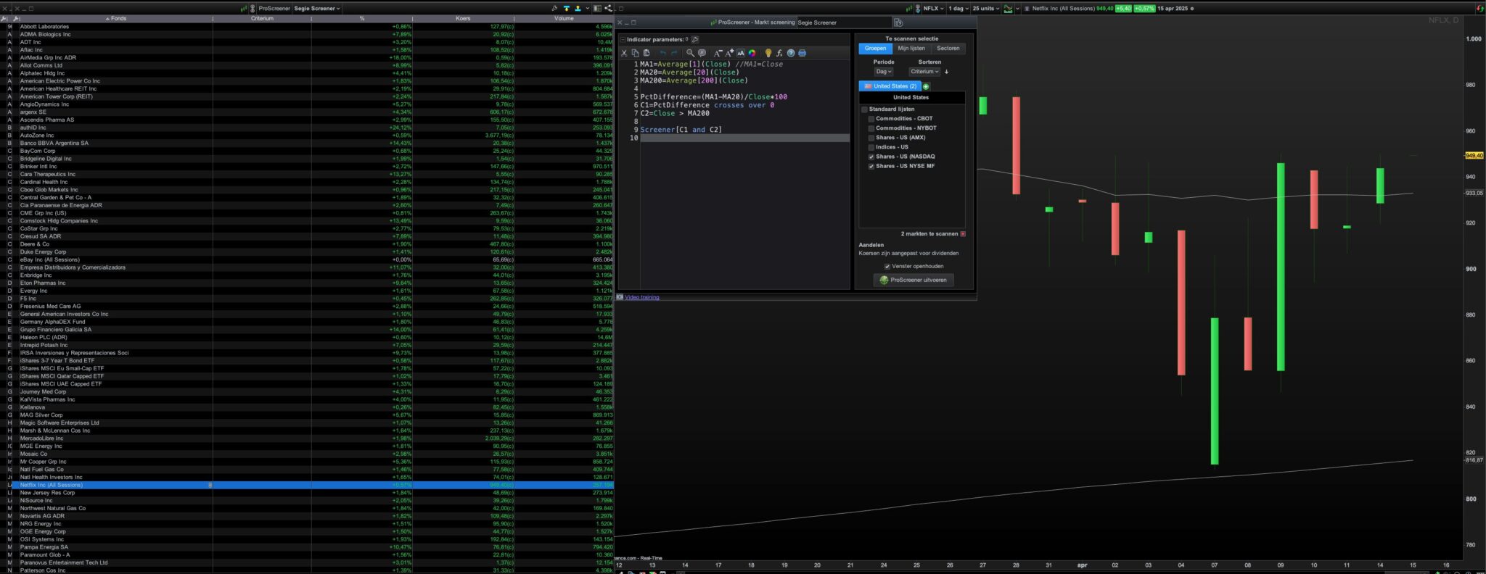This screenshot has height=574, width=1486.
Task: Click the cut scissors icon in editor toolbar
Action: pyautogui.click(x=624, y=53)
